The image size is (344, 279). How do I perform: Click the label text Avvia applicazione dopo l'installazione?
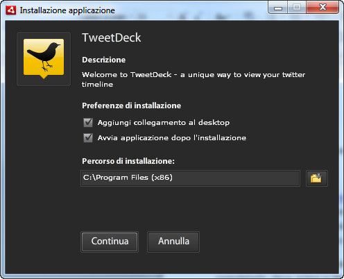[172, 138]
